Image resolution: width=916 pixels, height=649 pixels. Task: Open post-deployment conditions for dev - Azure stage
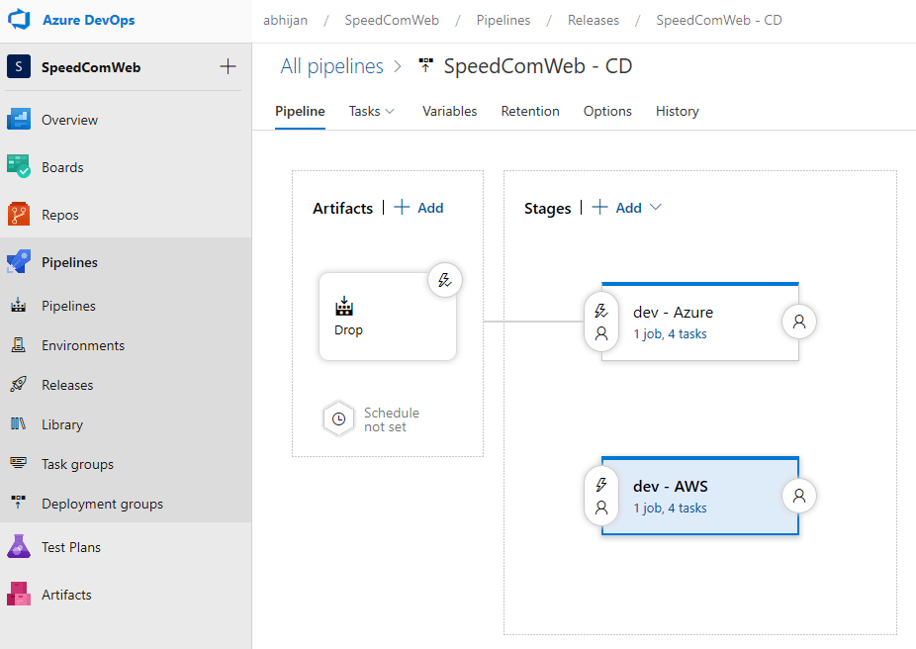(799, 322)
